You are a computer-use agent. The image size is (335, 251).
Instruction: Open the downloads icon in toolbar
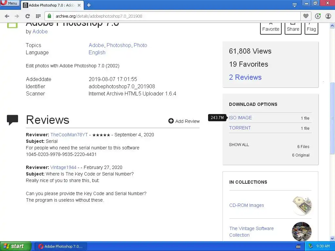(318, 16)
